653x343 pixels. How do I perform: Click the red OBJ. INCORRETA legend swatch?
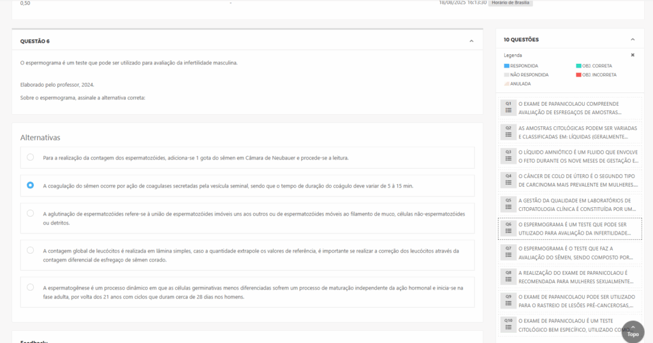(x=578, y=75)
